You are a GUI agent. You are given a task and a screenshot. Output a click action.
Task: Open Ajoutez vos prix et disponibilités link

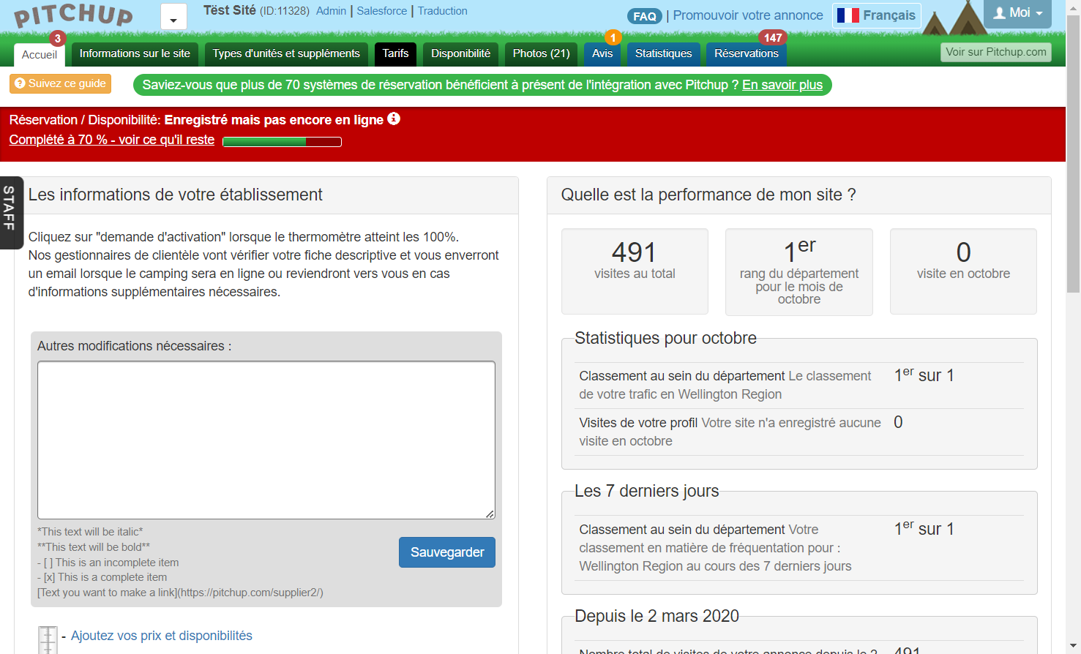point(162,636)
